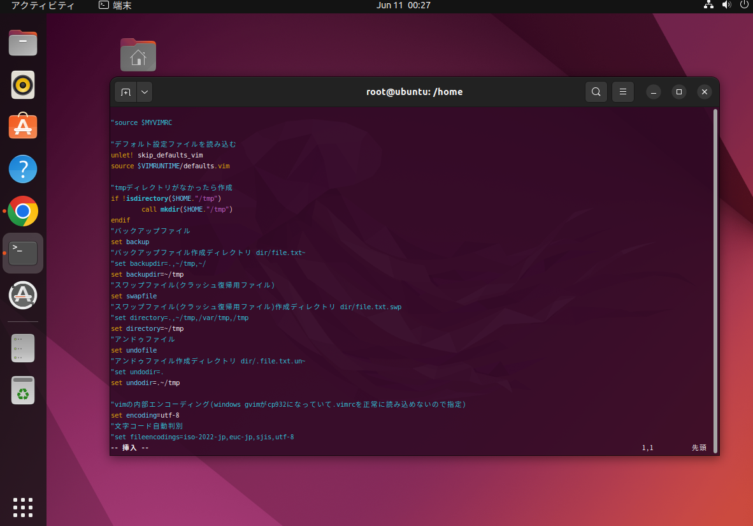The image size is (753, 526).
Task: Open the Help app from the dock
Action: tap(23, 169)
